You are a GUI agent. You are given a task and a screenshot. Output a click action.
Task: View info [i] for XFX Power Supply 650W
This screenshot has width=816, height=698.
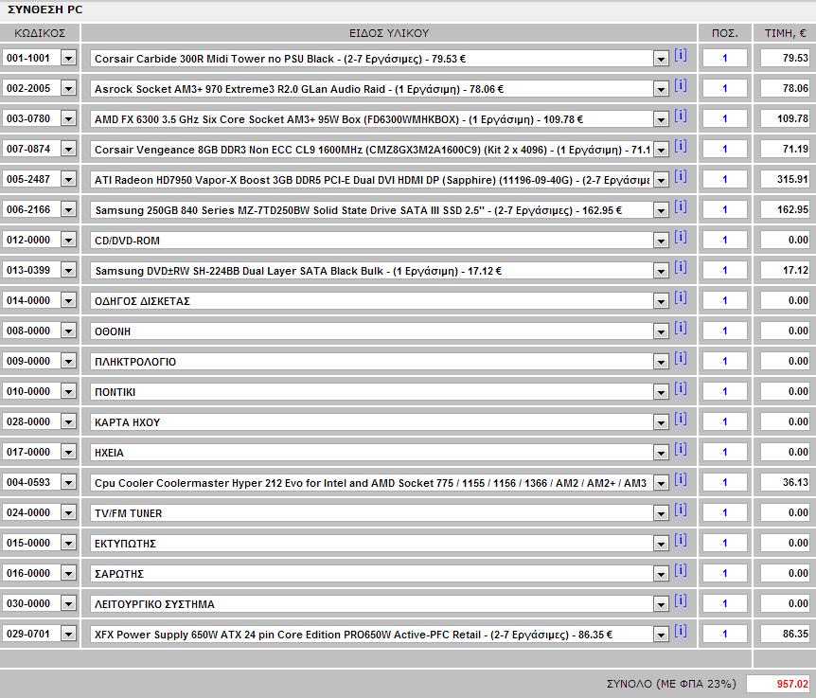pyautogui.click(x=681, y=631)
